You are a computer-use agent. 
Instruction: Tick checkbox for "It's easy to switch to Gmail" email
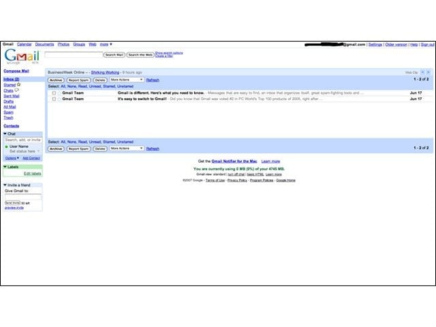(54, 99)
